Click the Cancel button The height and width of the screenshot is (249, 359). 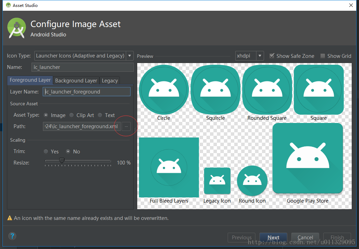point(305,238)
